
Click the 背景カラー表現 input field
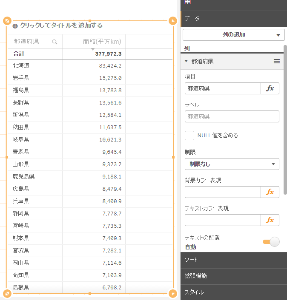click(223, 192)
